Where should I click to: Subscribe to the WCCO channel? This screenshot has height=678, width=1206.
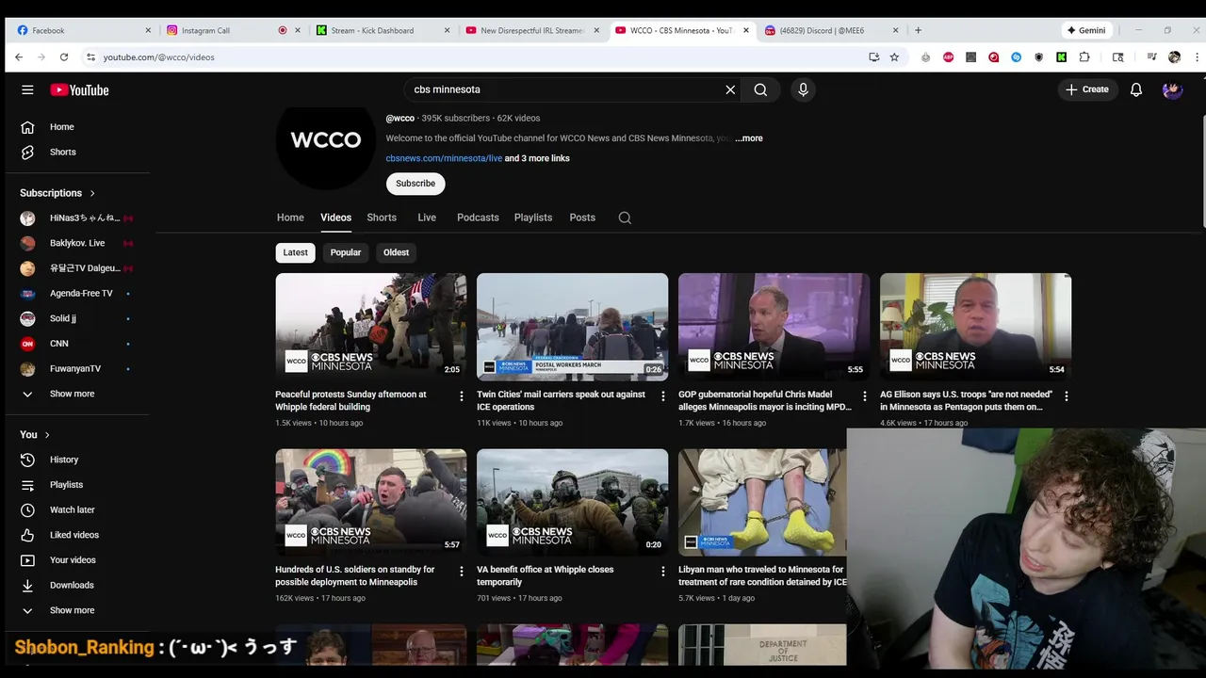[x=416, y=184]
